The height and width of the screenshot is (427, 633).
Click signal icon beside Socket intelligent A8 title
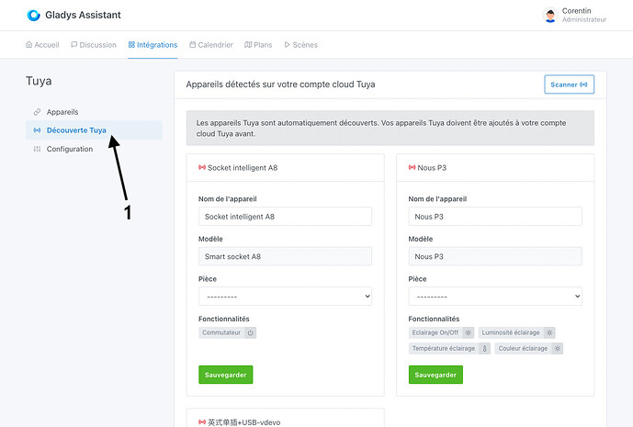coord(202,168)
